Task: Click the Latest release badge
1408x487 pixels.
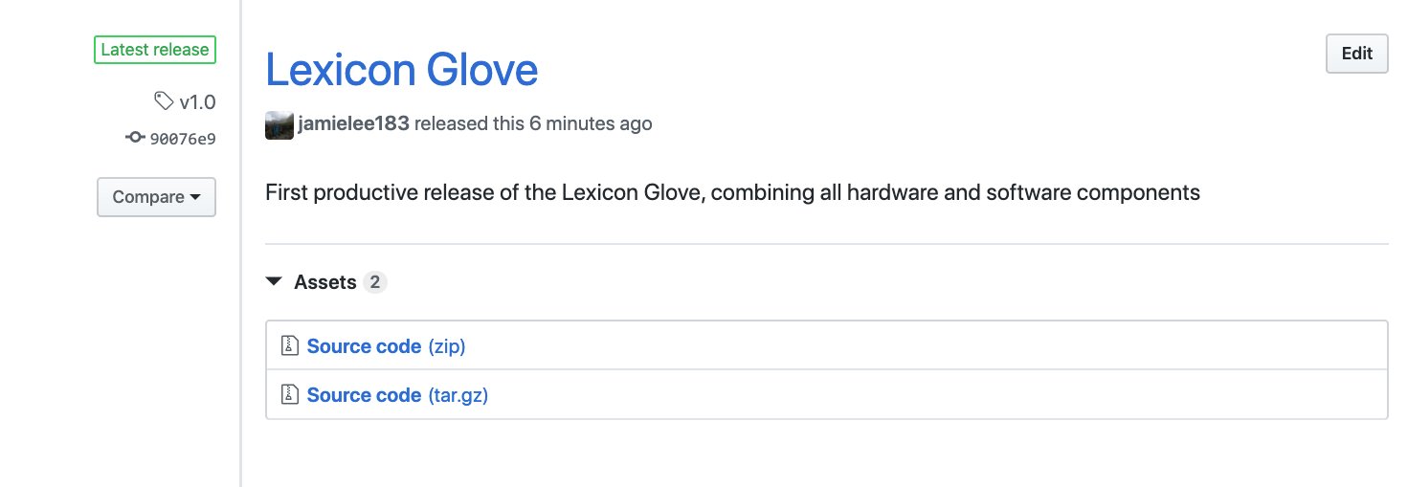Action: click(x=155, y=50)
